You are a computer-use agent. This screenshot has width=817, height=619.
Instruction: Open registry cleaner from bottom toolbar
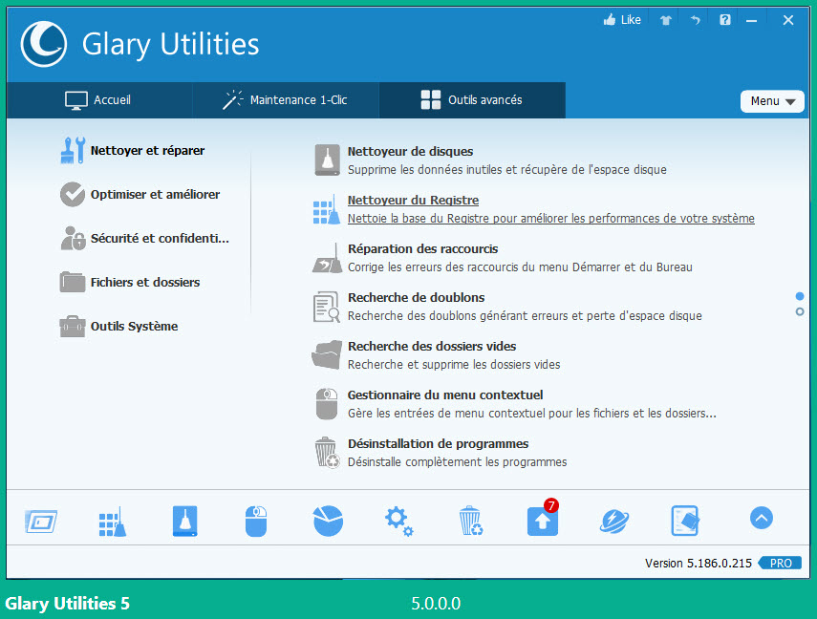click(113, 522)
